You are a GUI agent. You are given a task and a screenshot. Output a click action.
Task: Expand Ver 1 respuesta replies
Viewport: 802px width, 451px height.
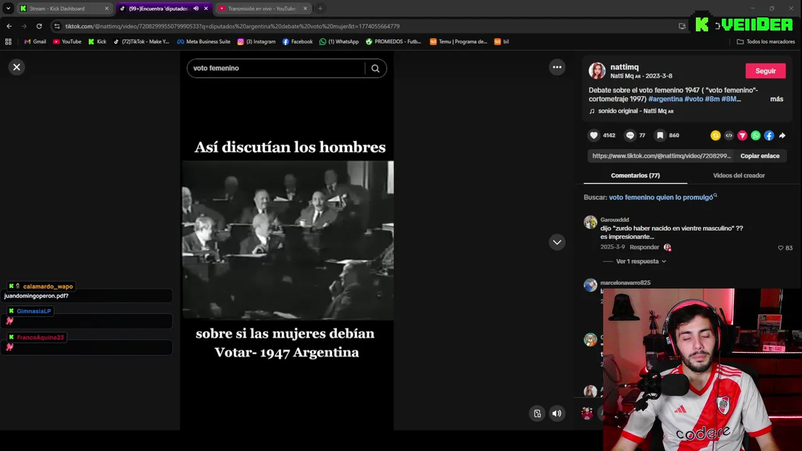tap(640, 261)
